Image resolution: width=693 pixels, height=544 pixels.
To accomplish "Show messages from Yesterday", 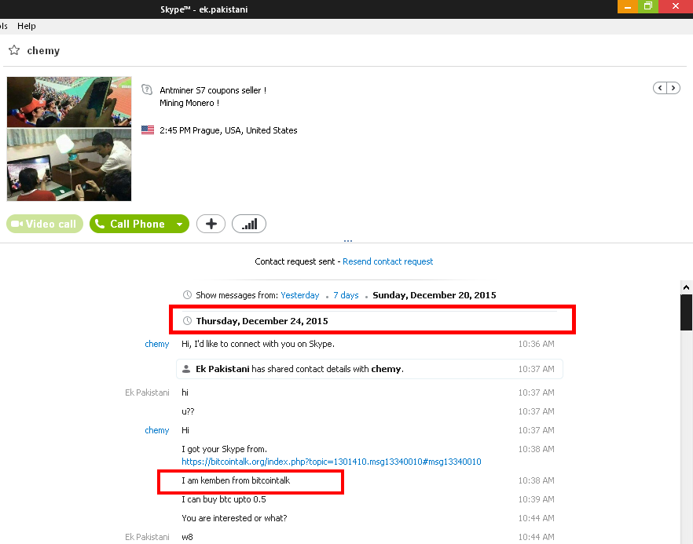I will click(x=299, y=295).
